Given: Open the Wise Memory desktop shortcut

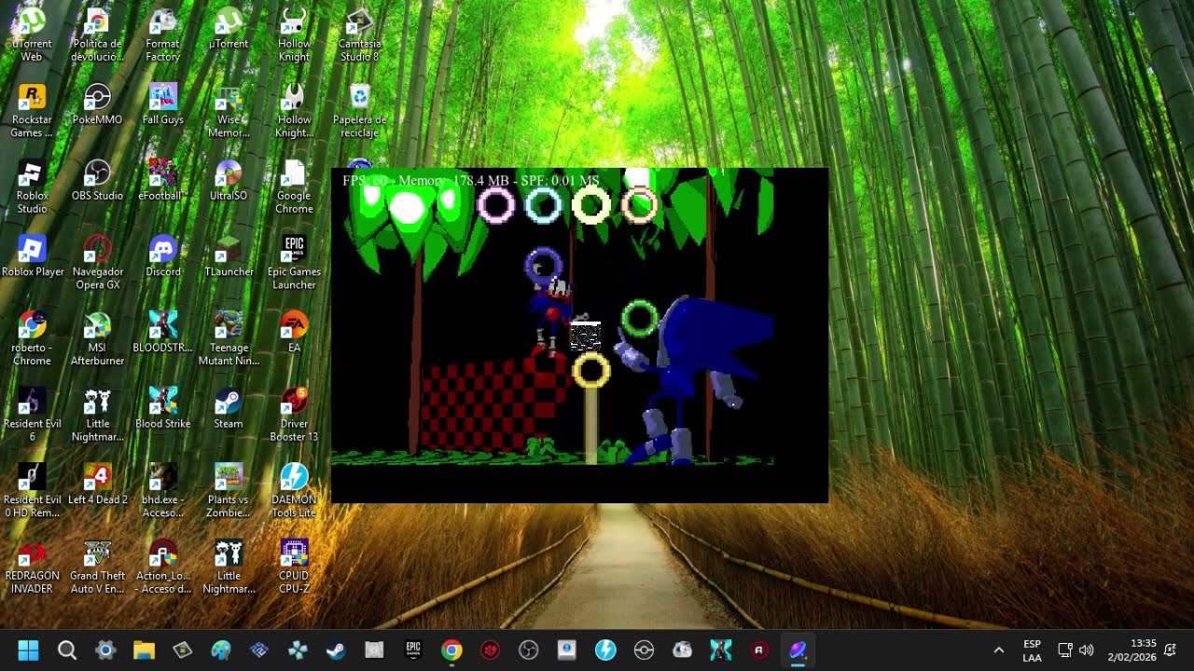Looking at the screenshot, I should pos(229,111).
